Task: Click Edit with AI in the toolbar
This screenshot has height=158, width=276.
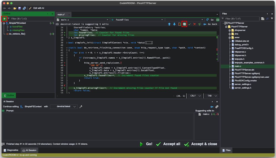Action: [37, 8]
